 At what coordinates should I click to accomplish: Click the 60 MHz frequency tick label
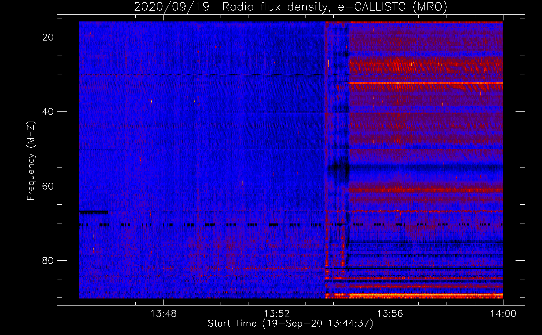pos(48,186)
